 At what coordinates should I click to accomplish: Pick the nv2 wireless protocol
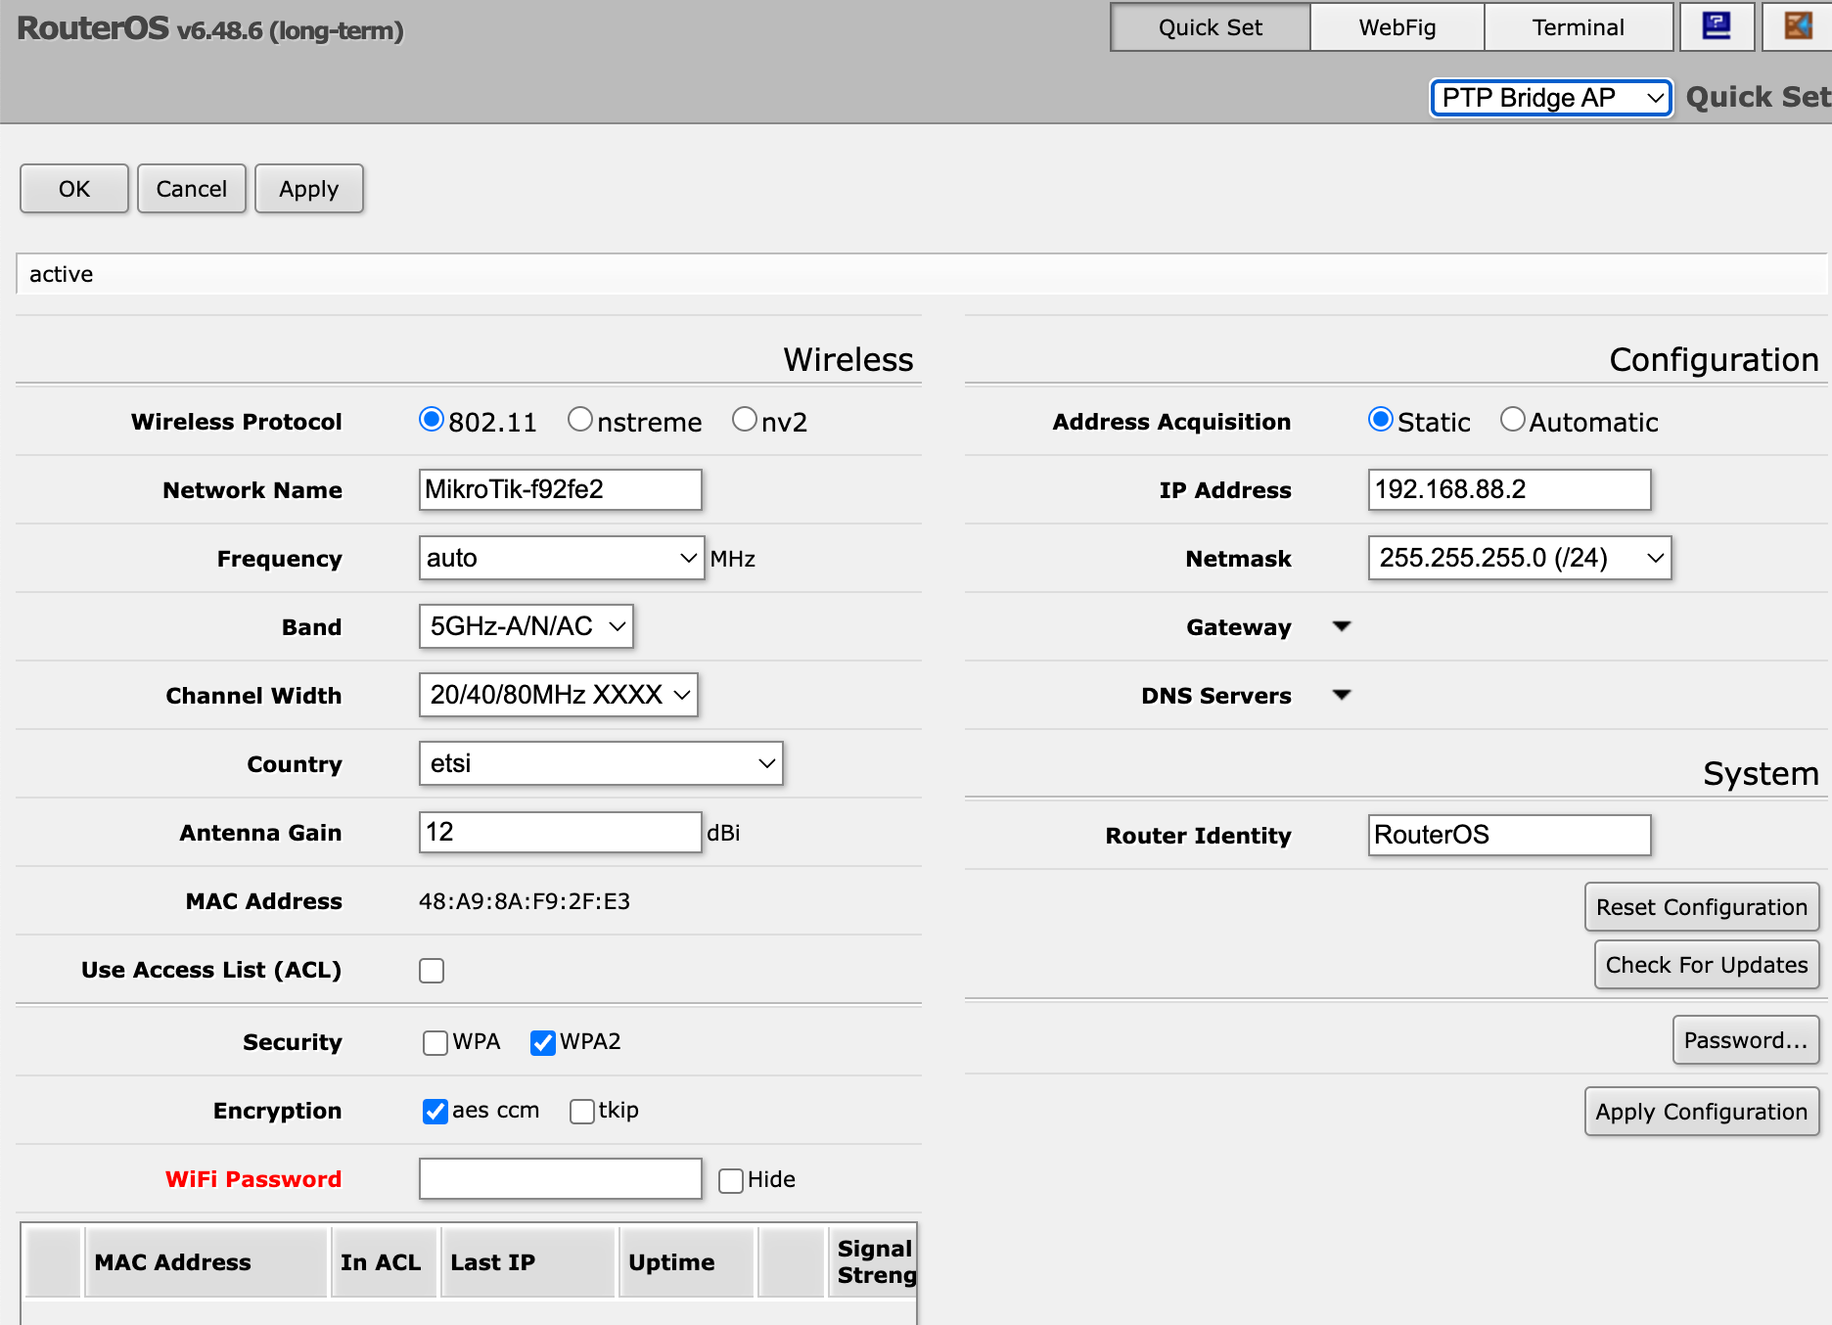(x=745, y=420)
